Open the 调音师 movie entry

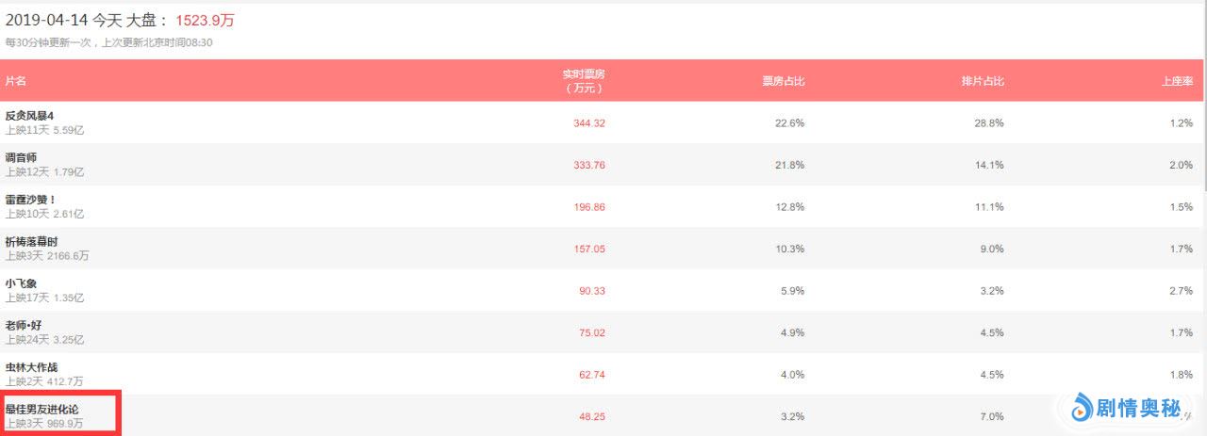(21, 157)
